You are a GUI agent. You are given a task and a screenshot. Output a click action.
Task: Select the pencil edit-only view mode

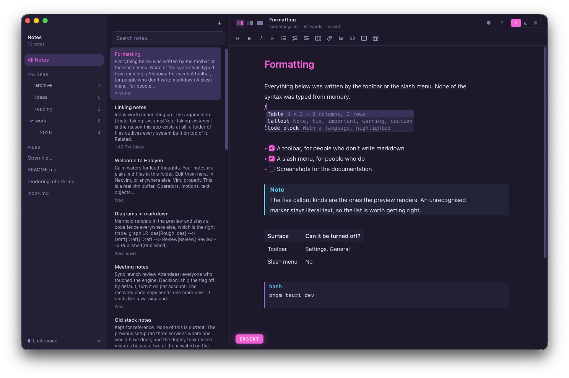coord(516,23)
